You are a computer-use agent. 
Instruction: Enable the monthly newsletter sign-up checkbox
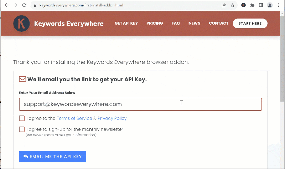[22, 129]
